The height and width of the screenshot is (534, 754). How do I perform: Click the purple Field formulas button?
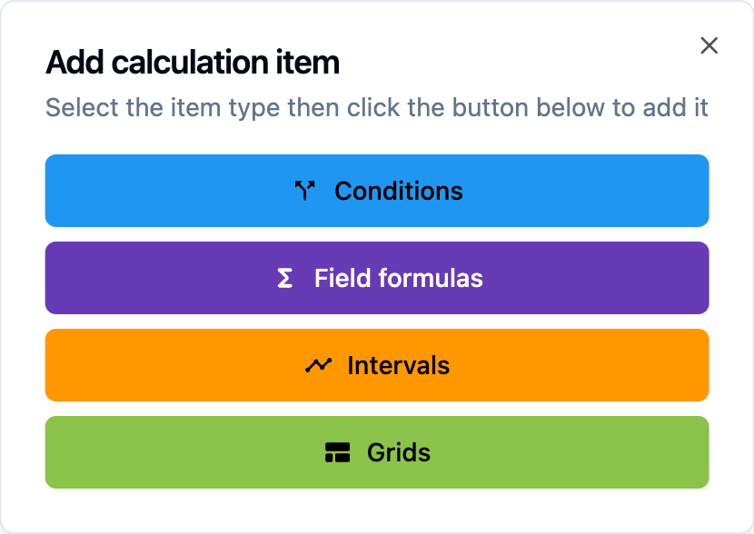(377, 278)
